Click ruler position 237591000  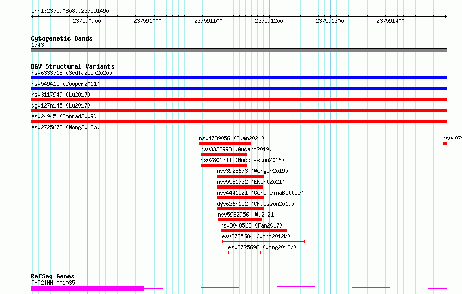point(147,21)
